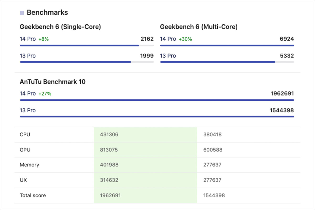Click the multi-core score 5332
315x210 pixels.
point(287,56)
